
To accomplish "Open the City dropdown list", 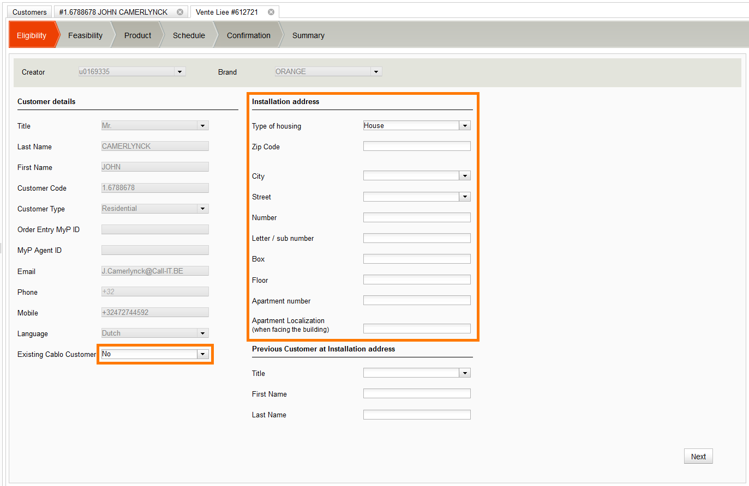I will tap(465, 176).
